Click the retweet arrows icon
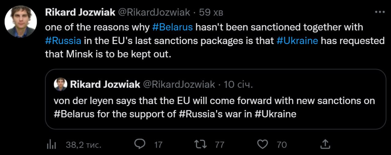 (x=201, y=144)
